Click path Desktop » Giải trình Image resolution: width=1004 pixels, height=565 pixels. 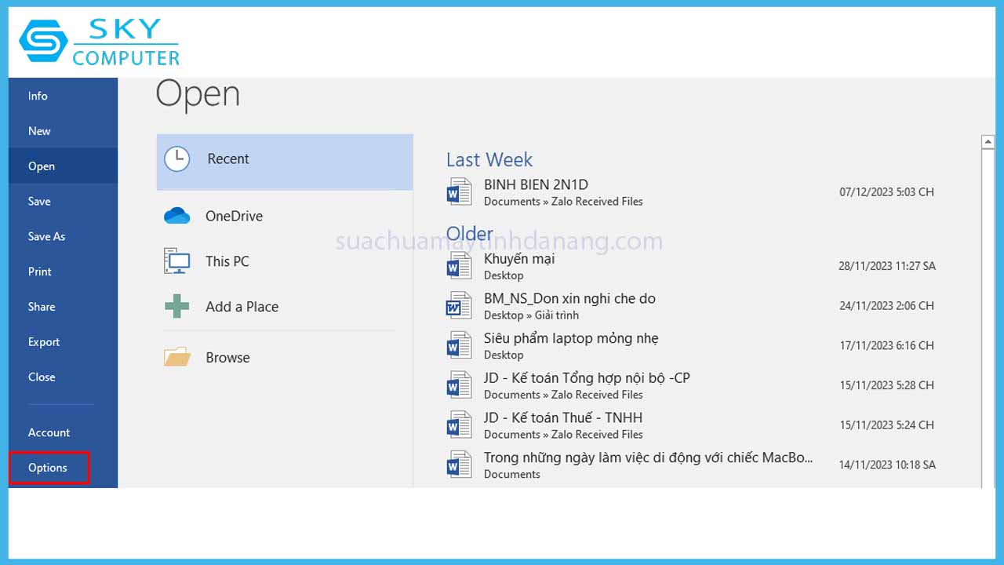531,315
